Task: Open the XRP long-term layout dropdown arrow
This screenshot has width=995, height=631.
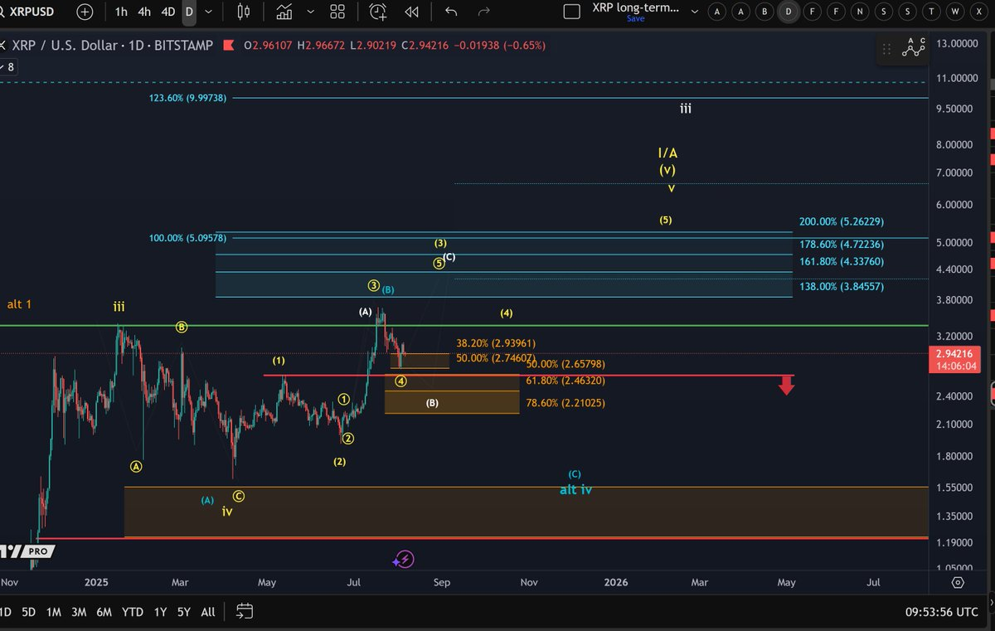Action: [695, 12]
